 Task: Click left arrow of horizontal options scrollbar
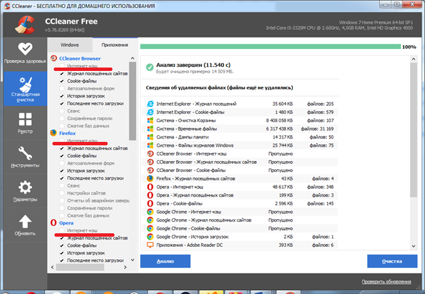52,267
